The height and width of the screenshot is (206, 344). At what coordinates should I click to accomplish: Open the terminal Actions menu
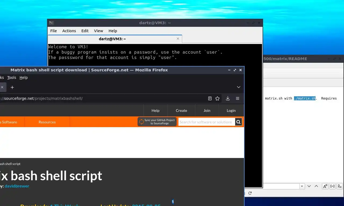click(69, 31)
